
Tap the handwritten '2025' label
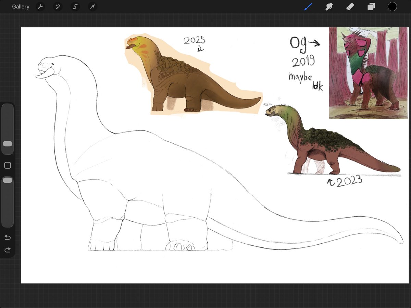[x=195, y=40]
